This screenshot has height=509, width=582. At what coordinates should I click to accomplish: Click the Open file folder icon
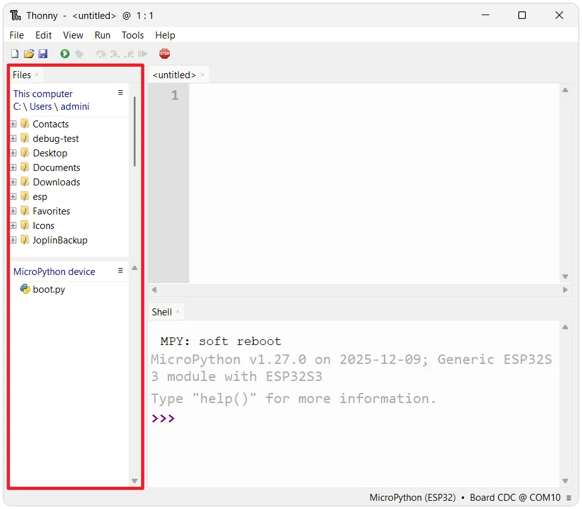point(29,54)
